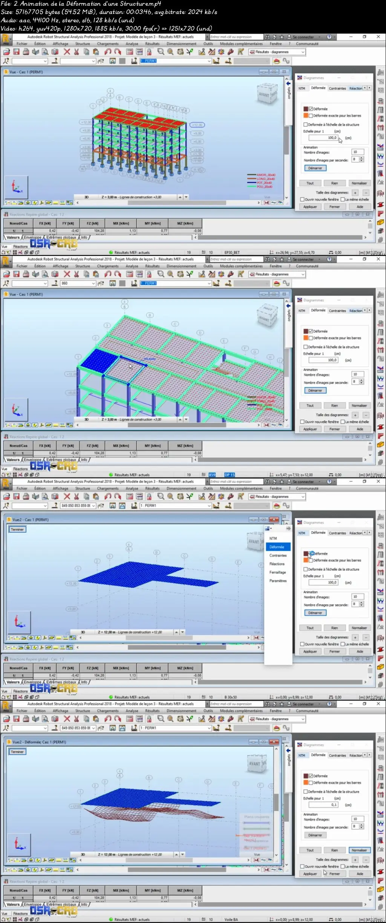
Task: Tick 'Ouvrir nouvelle fenêtre' in the fourth frame
Action: coord(302,866)
